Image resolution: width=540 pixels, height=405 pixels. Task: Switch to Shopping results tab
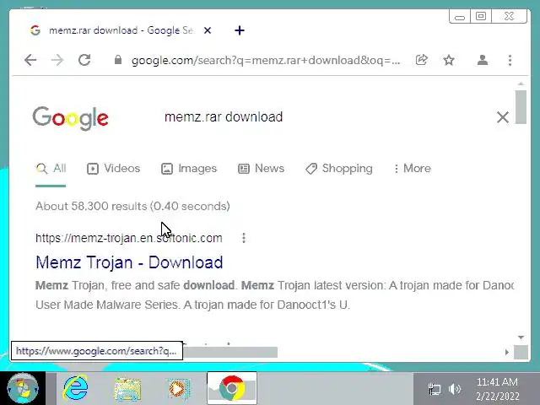click(x=339, y=169)
